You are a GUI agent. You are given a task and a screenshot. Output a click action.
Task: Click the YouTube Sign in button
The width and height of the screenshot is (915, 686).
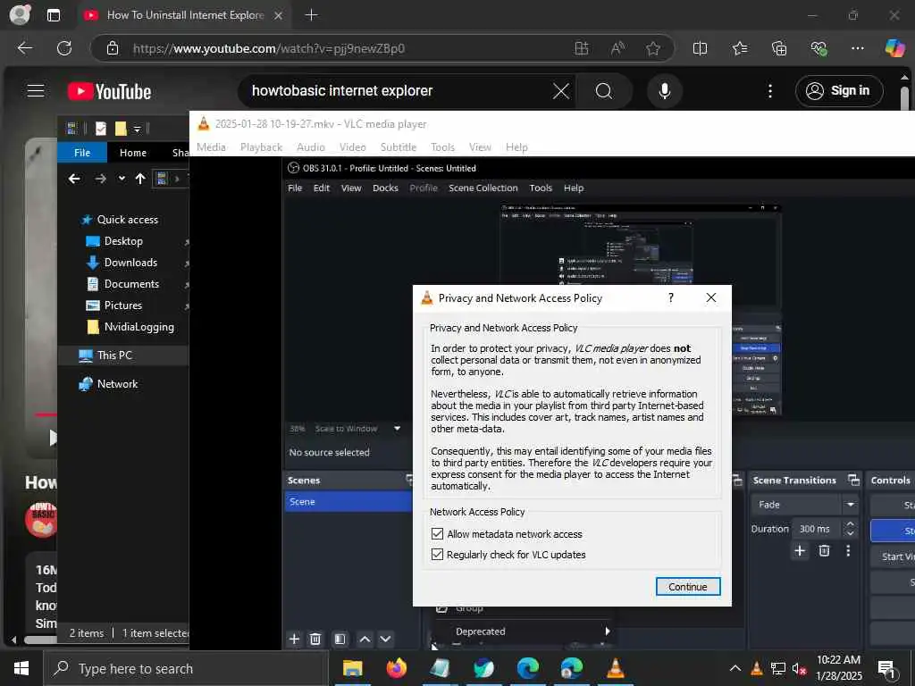pyautogui.click(x=838, y=91)
